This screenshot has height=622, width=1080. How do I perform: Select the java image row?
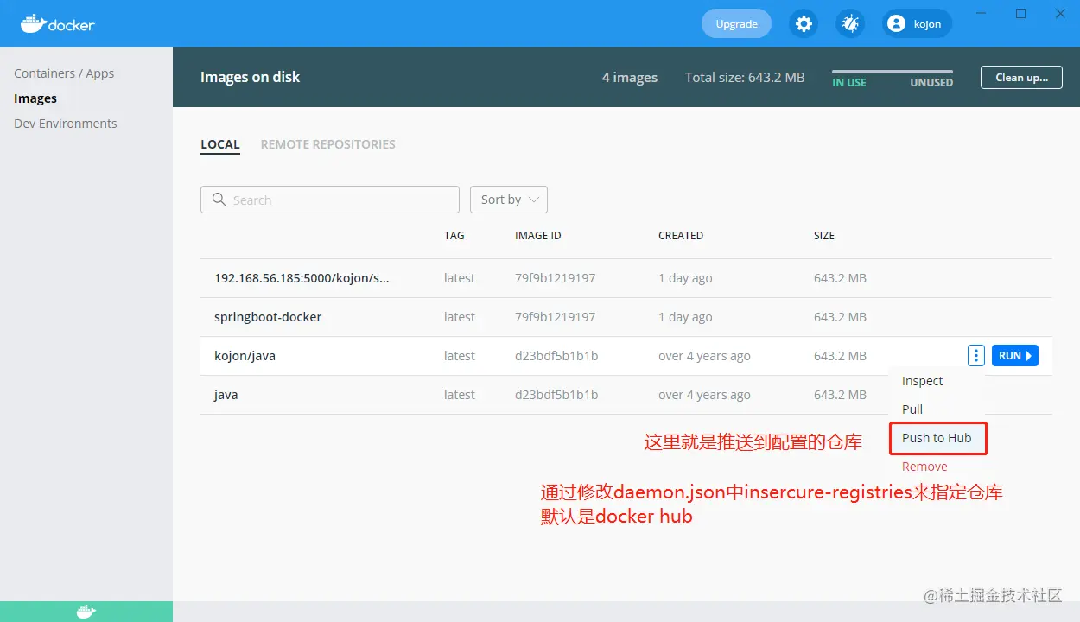coord(626,395)
